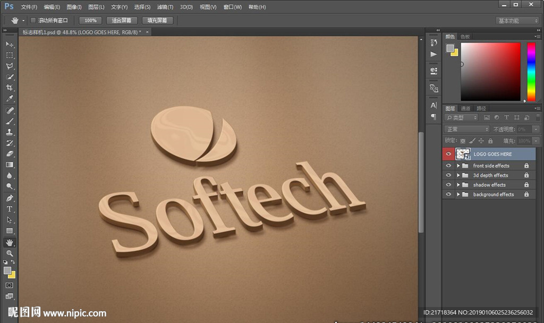Image resolution: width=544 pixels, height=323 pixels.
Task: Click the rainbow hue slider strip
Action: tap(531, 72)
